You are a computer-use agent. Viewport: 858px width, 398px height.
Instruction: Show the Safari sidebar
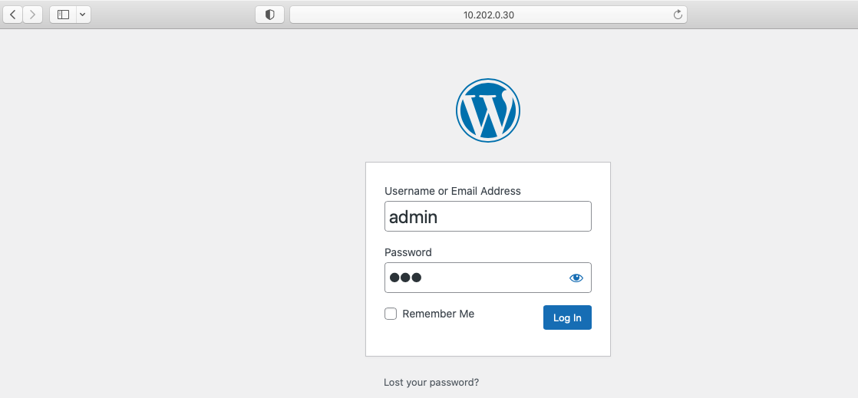[x=64, y=15]
